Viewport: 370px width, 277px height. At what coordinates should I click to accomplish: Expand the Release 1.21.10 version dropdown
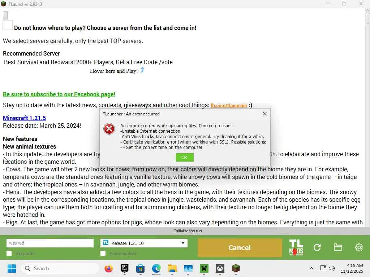(x=144, y=243)
